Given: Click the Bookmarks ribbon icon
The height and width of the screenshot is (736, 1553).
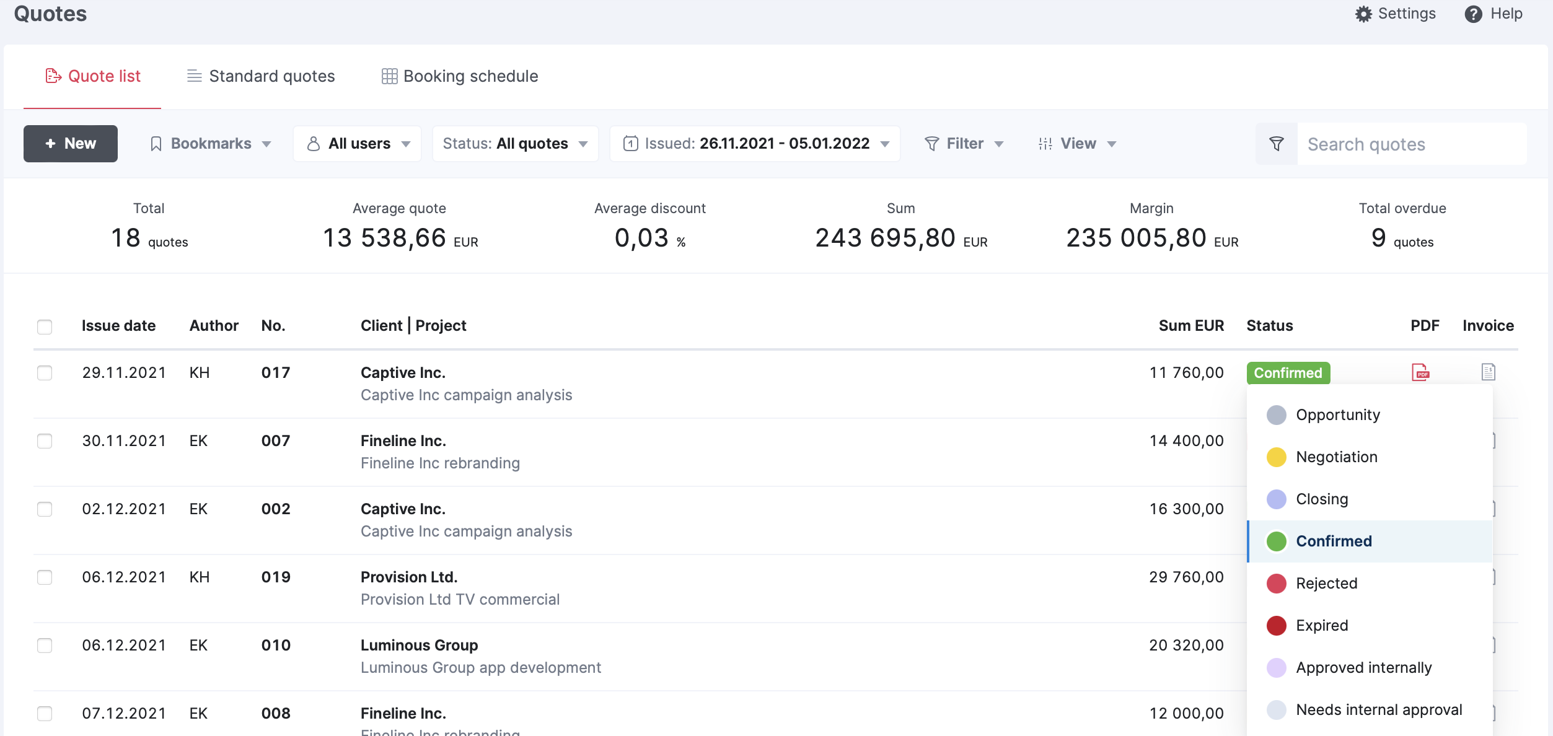Looking at the screenshot, I should pos(156,144).
